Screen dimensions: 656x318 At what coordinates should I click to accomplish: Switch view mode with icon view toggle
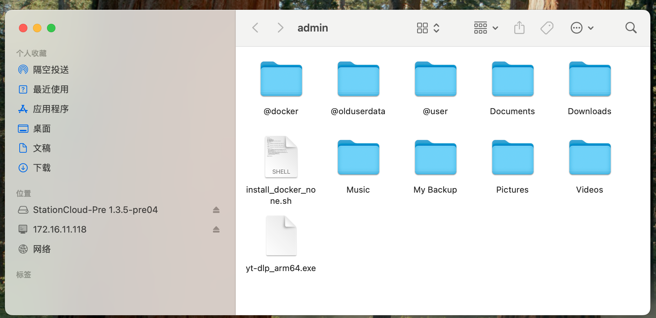coord(428,28)
